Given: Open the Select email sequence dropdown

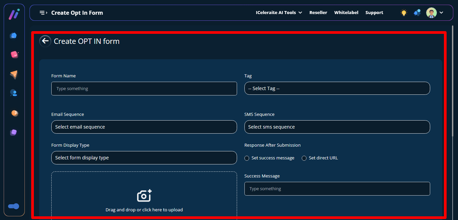Looking at the screenshot, I should point(144,127).
